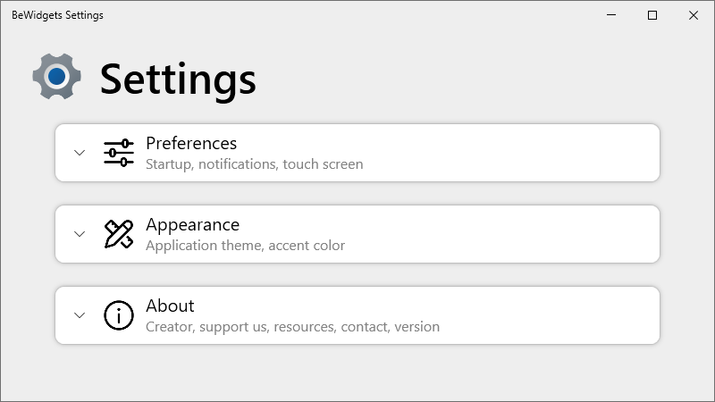Click the large Settings heading
The height and width of the screenshot is (402, 715).
[178, 79]
